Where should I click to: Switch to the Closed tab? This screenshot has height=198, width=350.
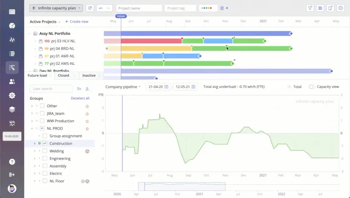pyautogui.click(x=63, y=76)
